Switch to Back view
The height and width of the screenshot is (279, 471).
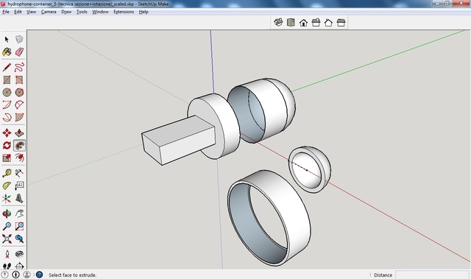click(x=328, y=23)
